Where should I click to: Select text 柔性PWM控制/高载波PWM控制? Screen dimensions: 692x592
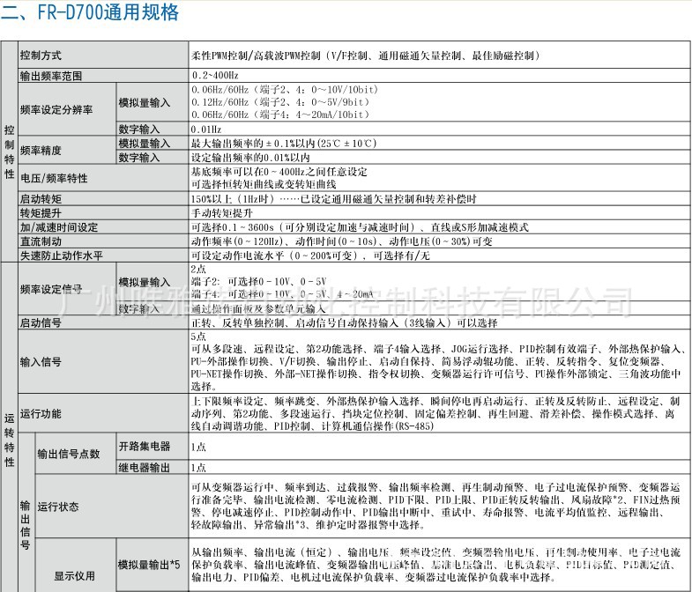click(256, 55)
